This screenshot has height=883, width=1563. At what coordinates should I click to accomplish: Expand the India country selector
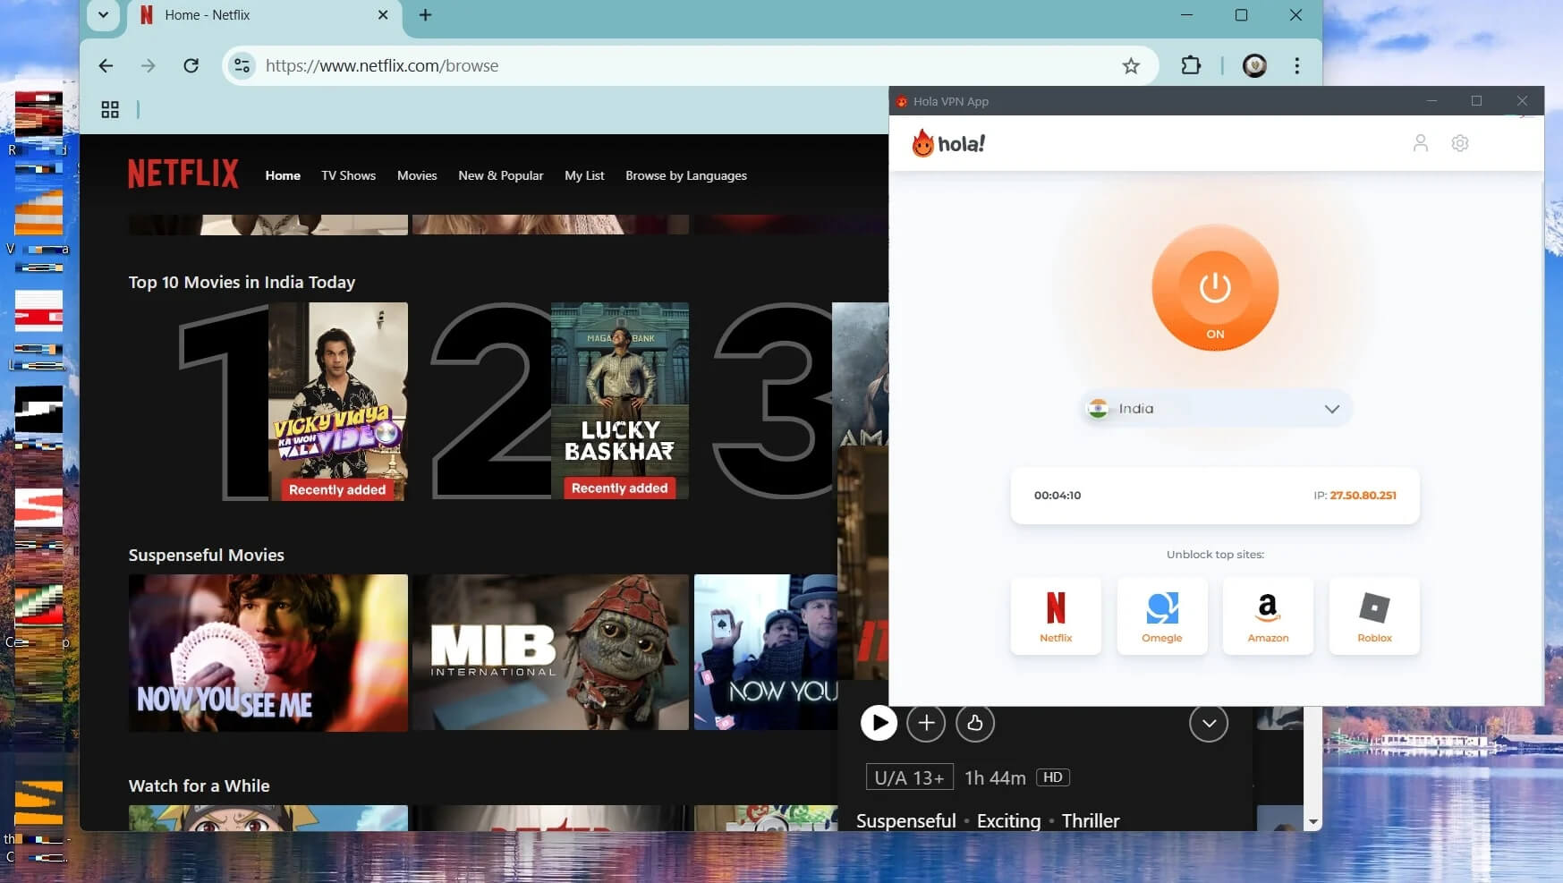click(1215, 409)
